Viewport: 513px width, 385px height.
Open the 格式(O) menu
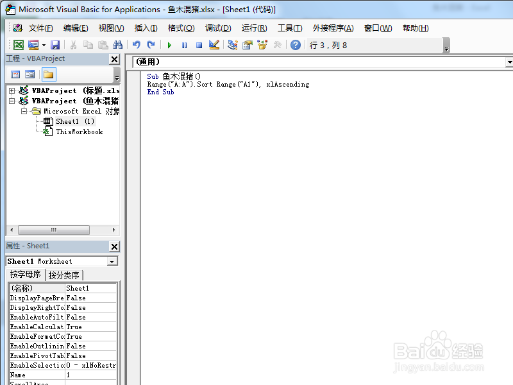click(x=181, y=28)
